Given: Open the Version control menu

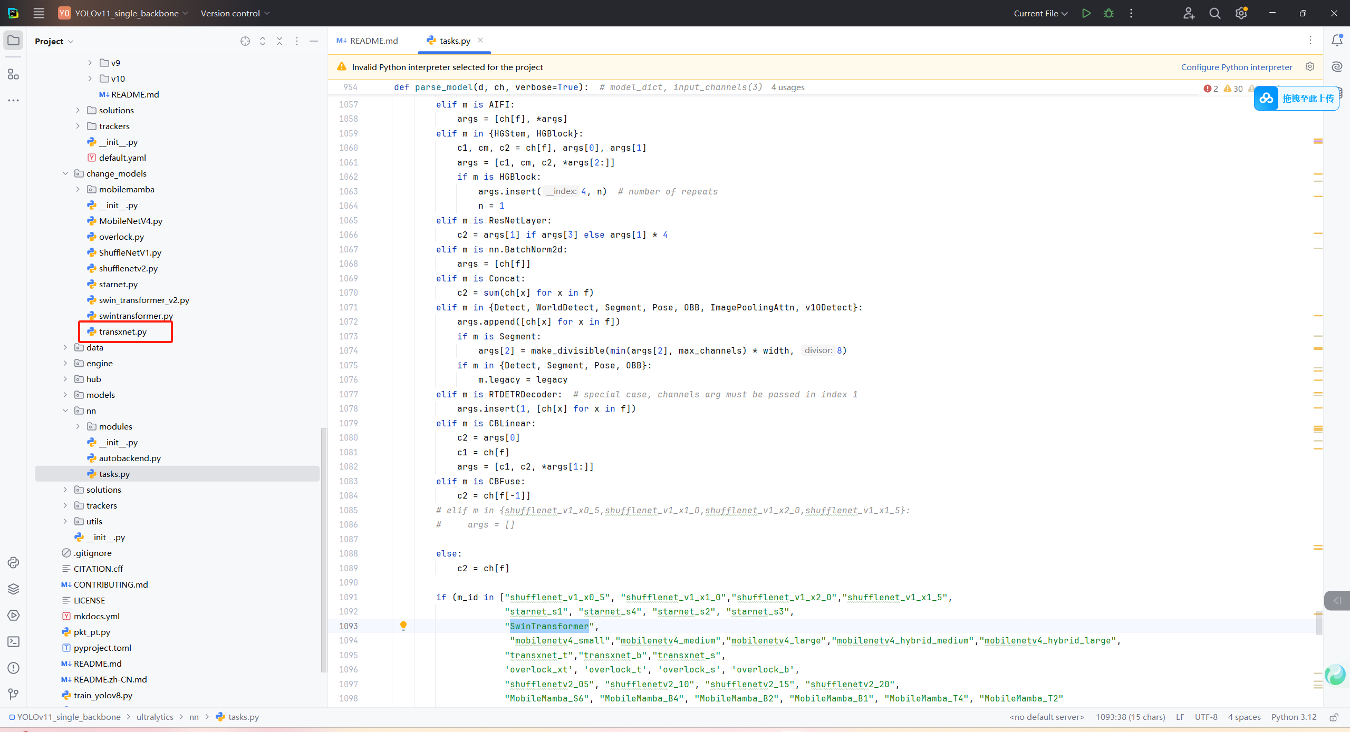Looking at the screenshot, I should click(235, 13).
